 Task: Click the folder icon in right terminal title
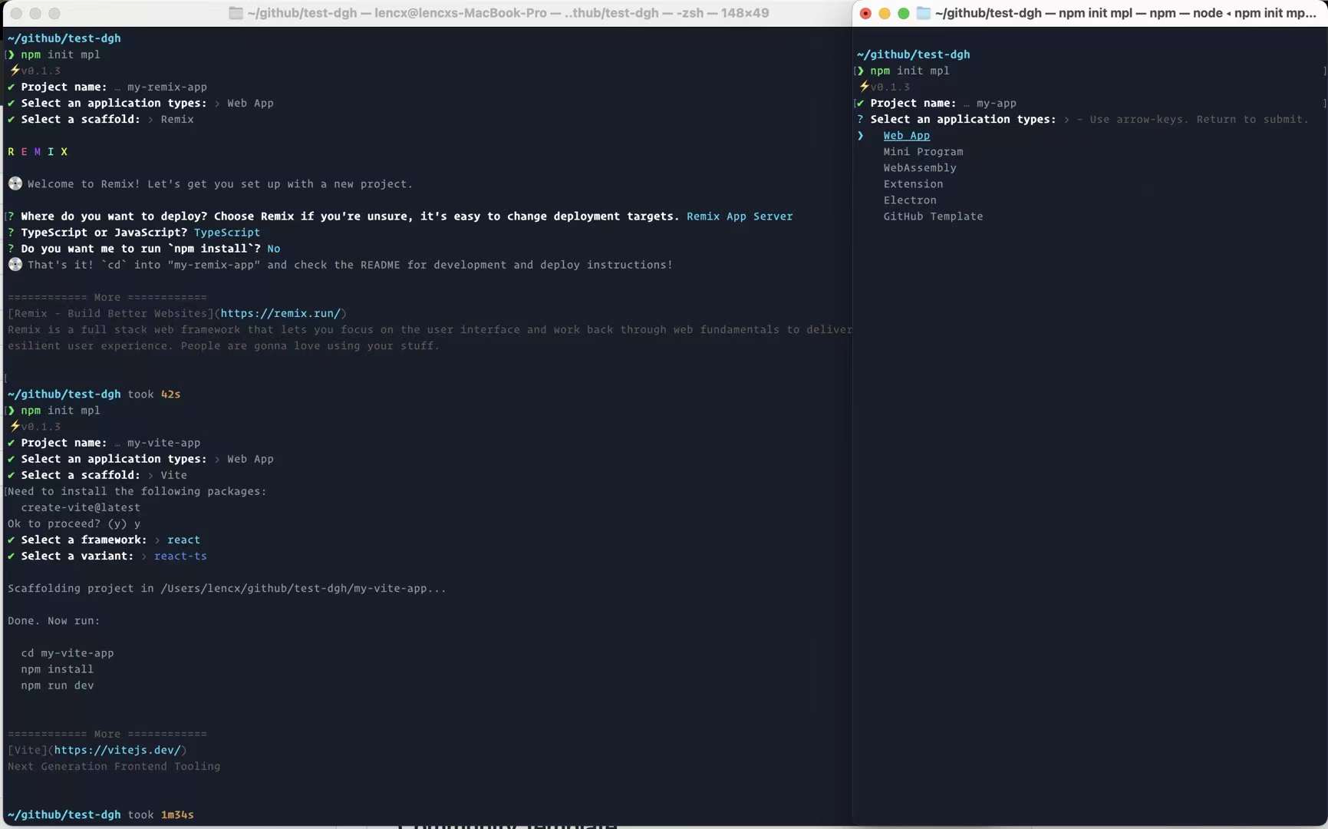[924, 13]
